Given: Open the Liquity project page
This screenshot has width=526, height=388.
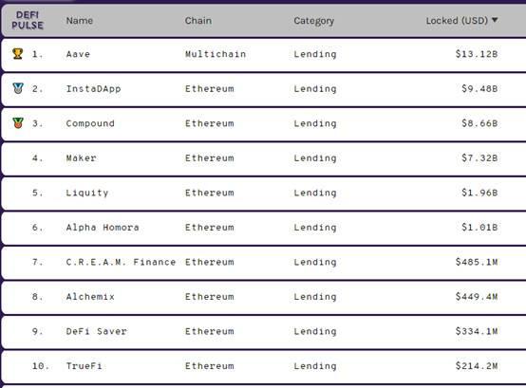Looking at the screenshot, I should 87,193.
